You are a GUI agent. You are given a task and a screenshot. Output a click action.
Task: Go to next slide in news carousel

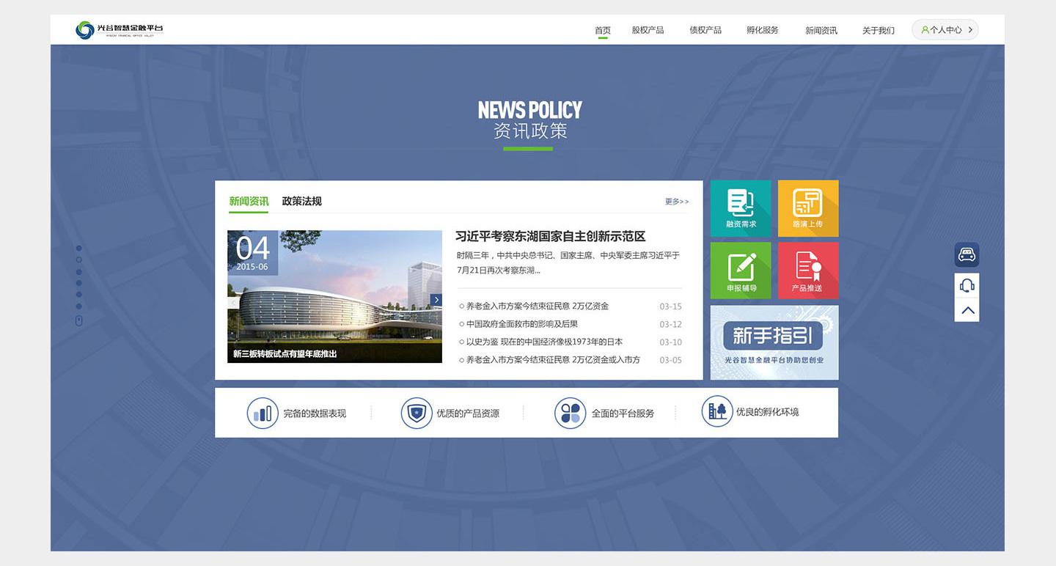tap(436, 300)
